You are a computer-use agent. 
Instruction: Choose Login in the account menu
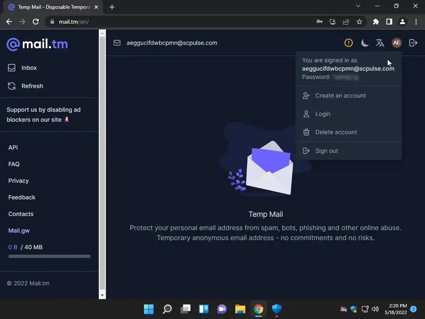click(x=348, y=114)
